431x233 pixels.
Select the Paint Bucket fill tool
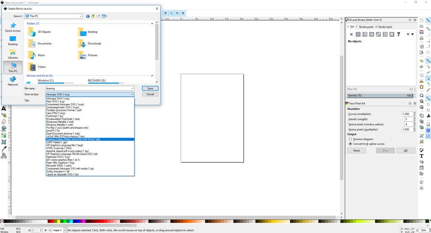pos(4,128)
